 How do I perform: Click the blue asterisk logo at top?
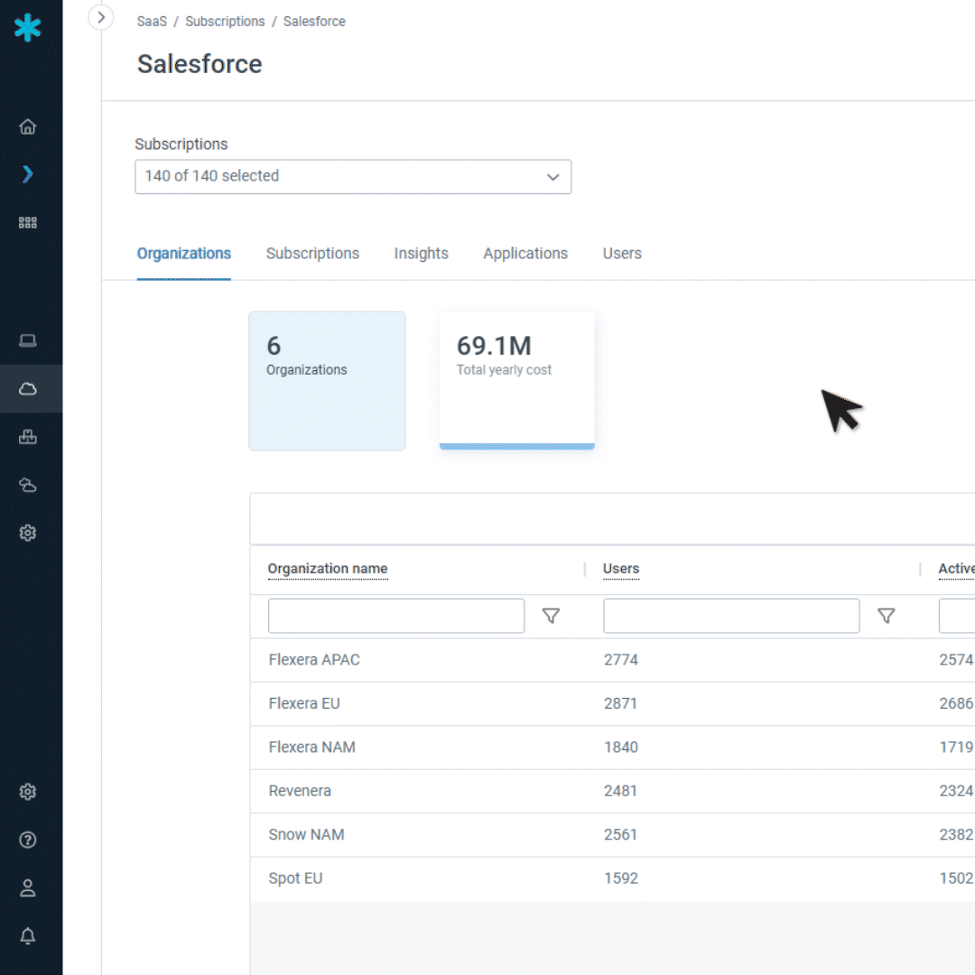coord(28,28)
